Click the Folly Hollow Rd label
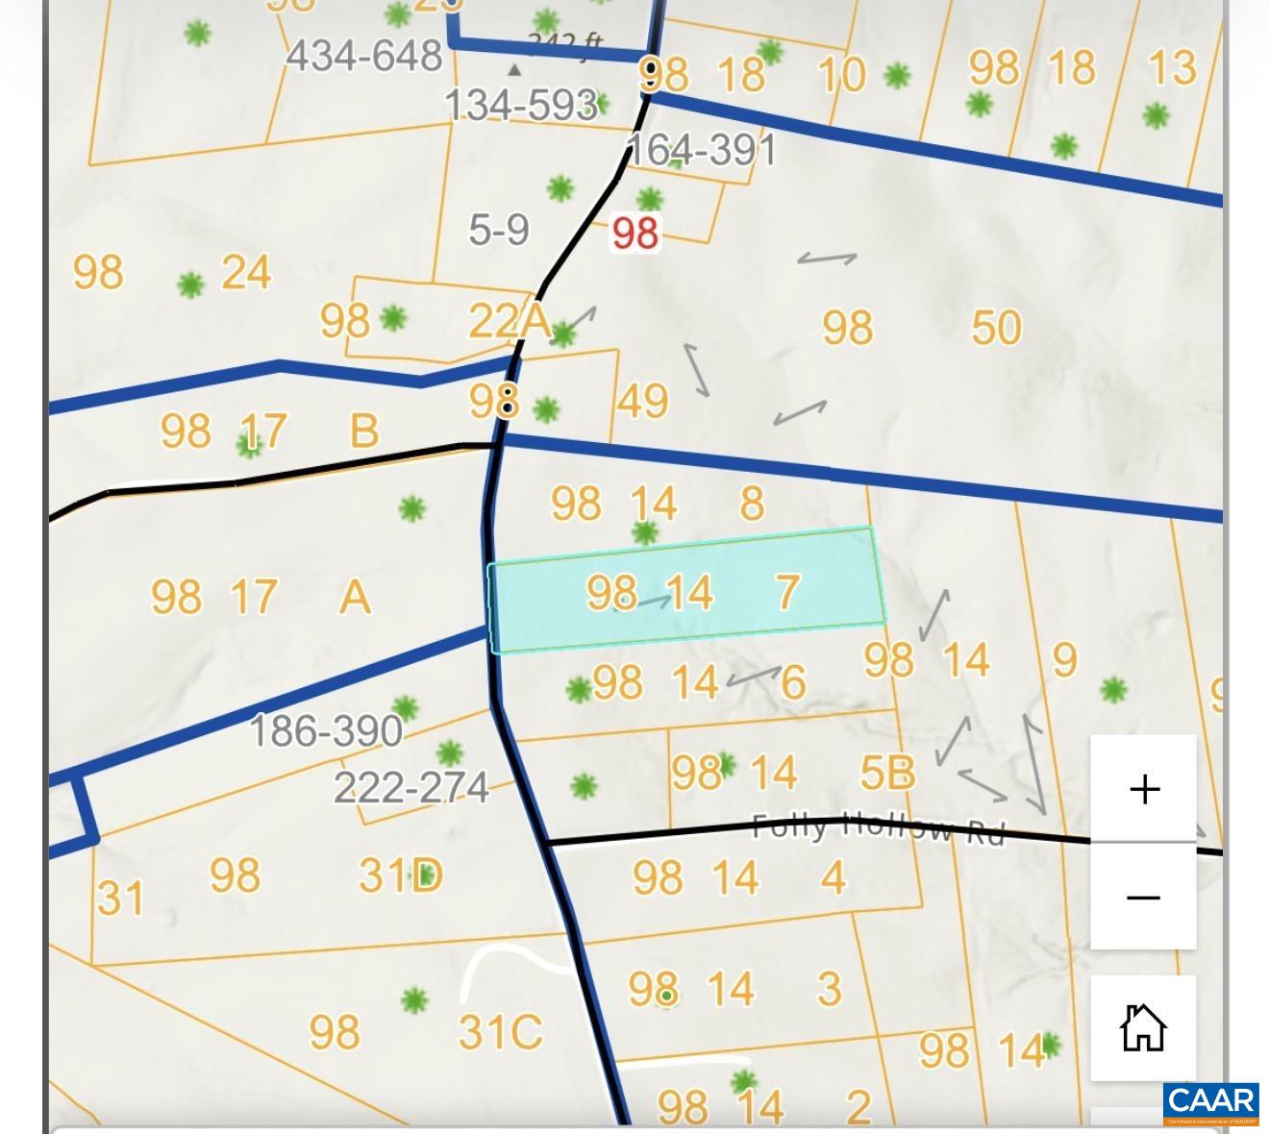The width and height of the screenshot is (1269, 1134). click(x=877, y=828)
